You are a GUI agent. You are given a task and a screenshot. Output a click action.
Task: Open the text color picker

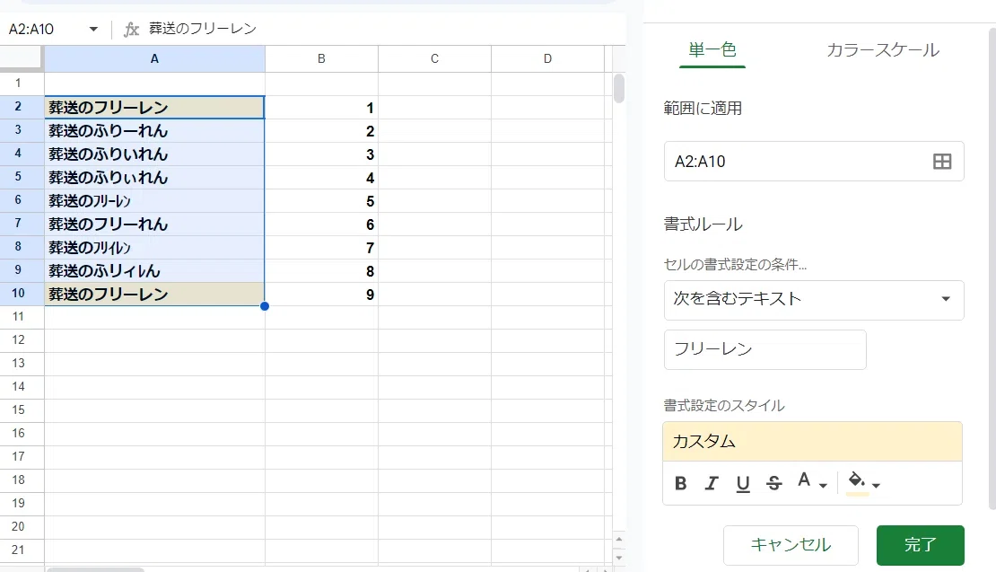pyautogui.click(x=812, y=482)
